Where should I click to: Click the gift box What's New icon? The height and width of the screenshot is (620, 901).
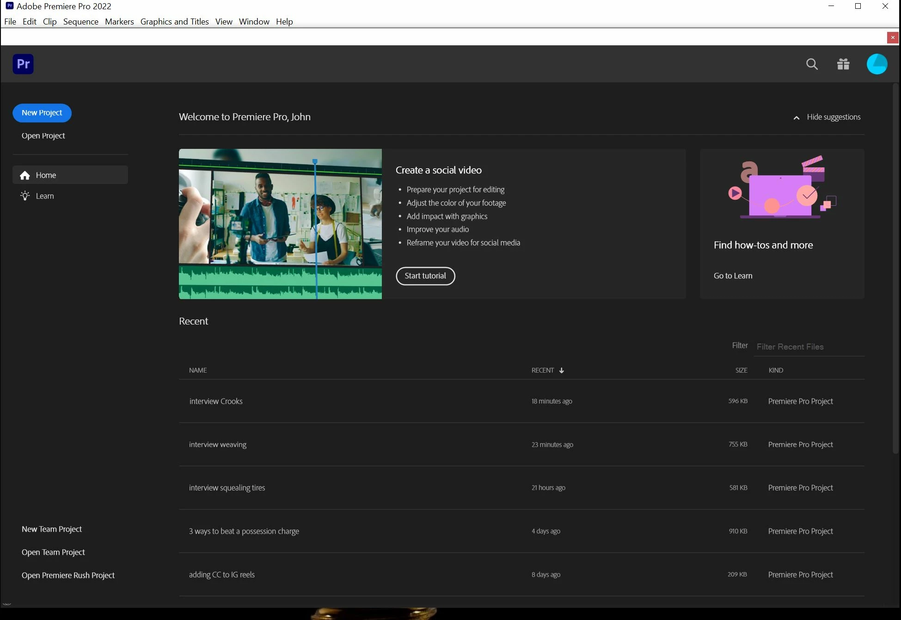tap(843, 64)
